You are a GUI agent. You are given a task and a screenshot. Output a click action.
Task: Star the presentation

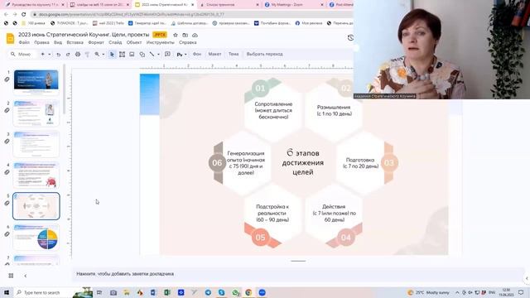pos(176,35)
